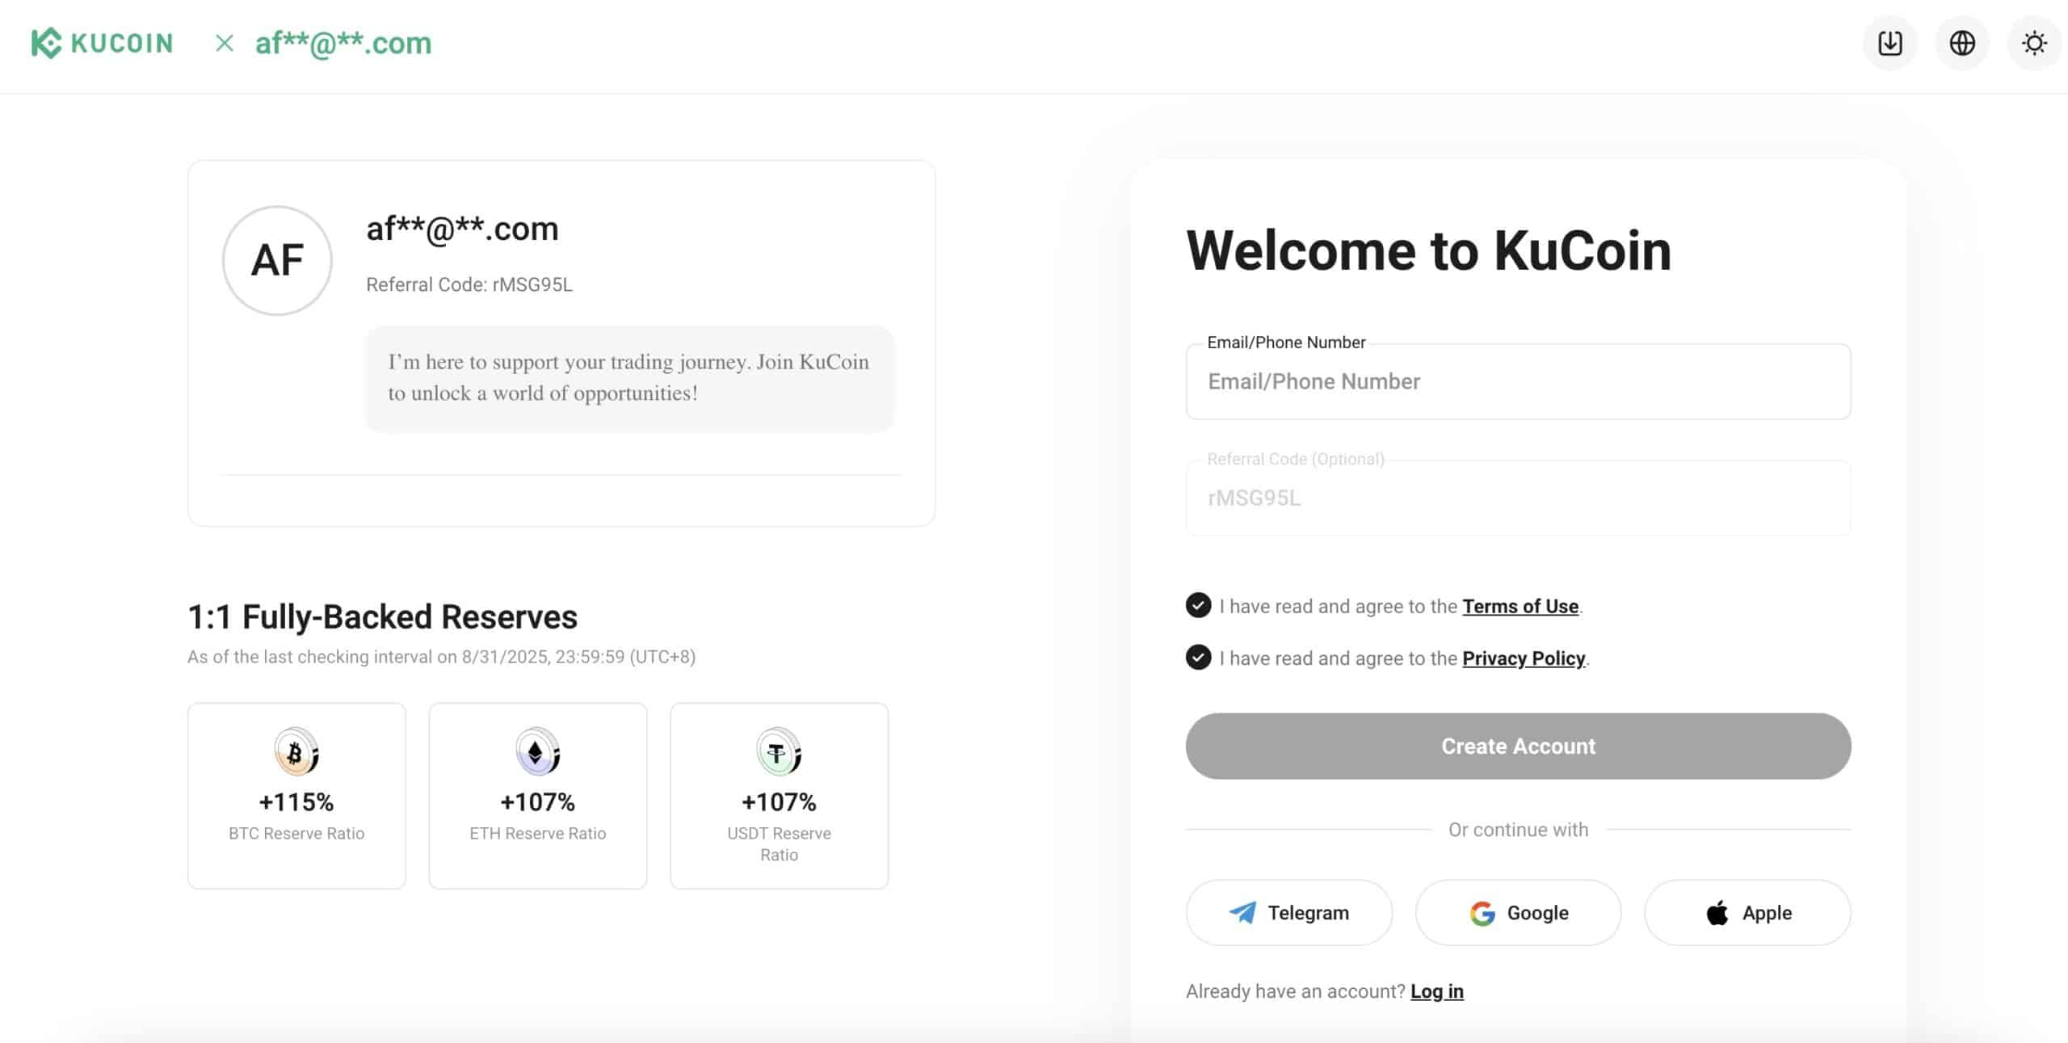This screenshot has width=2068, height=1043.
Task: Click the af**@**.com referrer name
Action: [462, 229]
